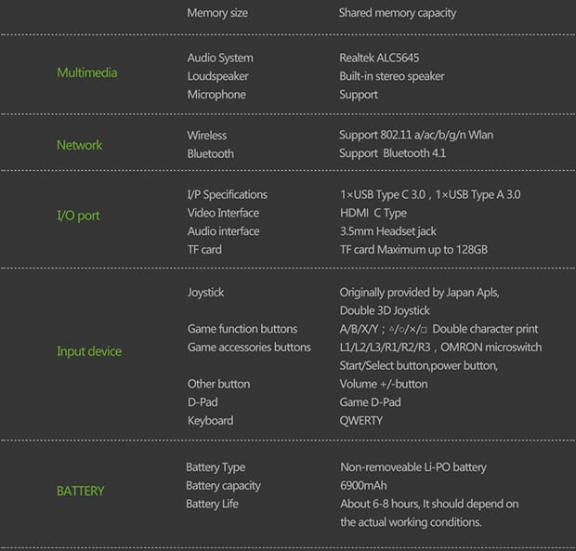The width and height of the screenshot is (576, 551).
Task: Click the Input device section heading
Action: pos(89,351)
